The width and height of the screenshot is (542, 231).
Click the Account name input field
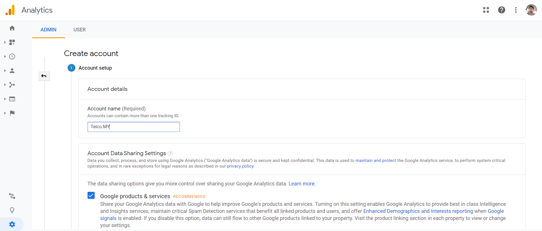coord(134,127)
